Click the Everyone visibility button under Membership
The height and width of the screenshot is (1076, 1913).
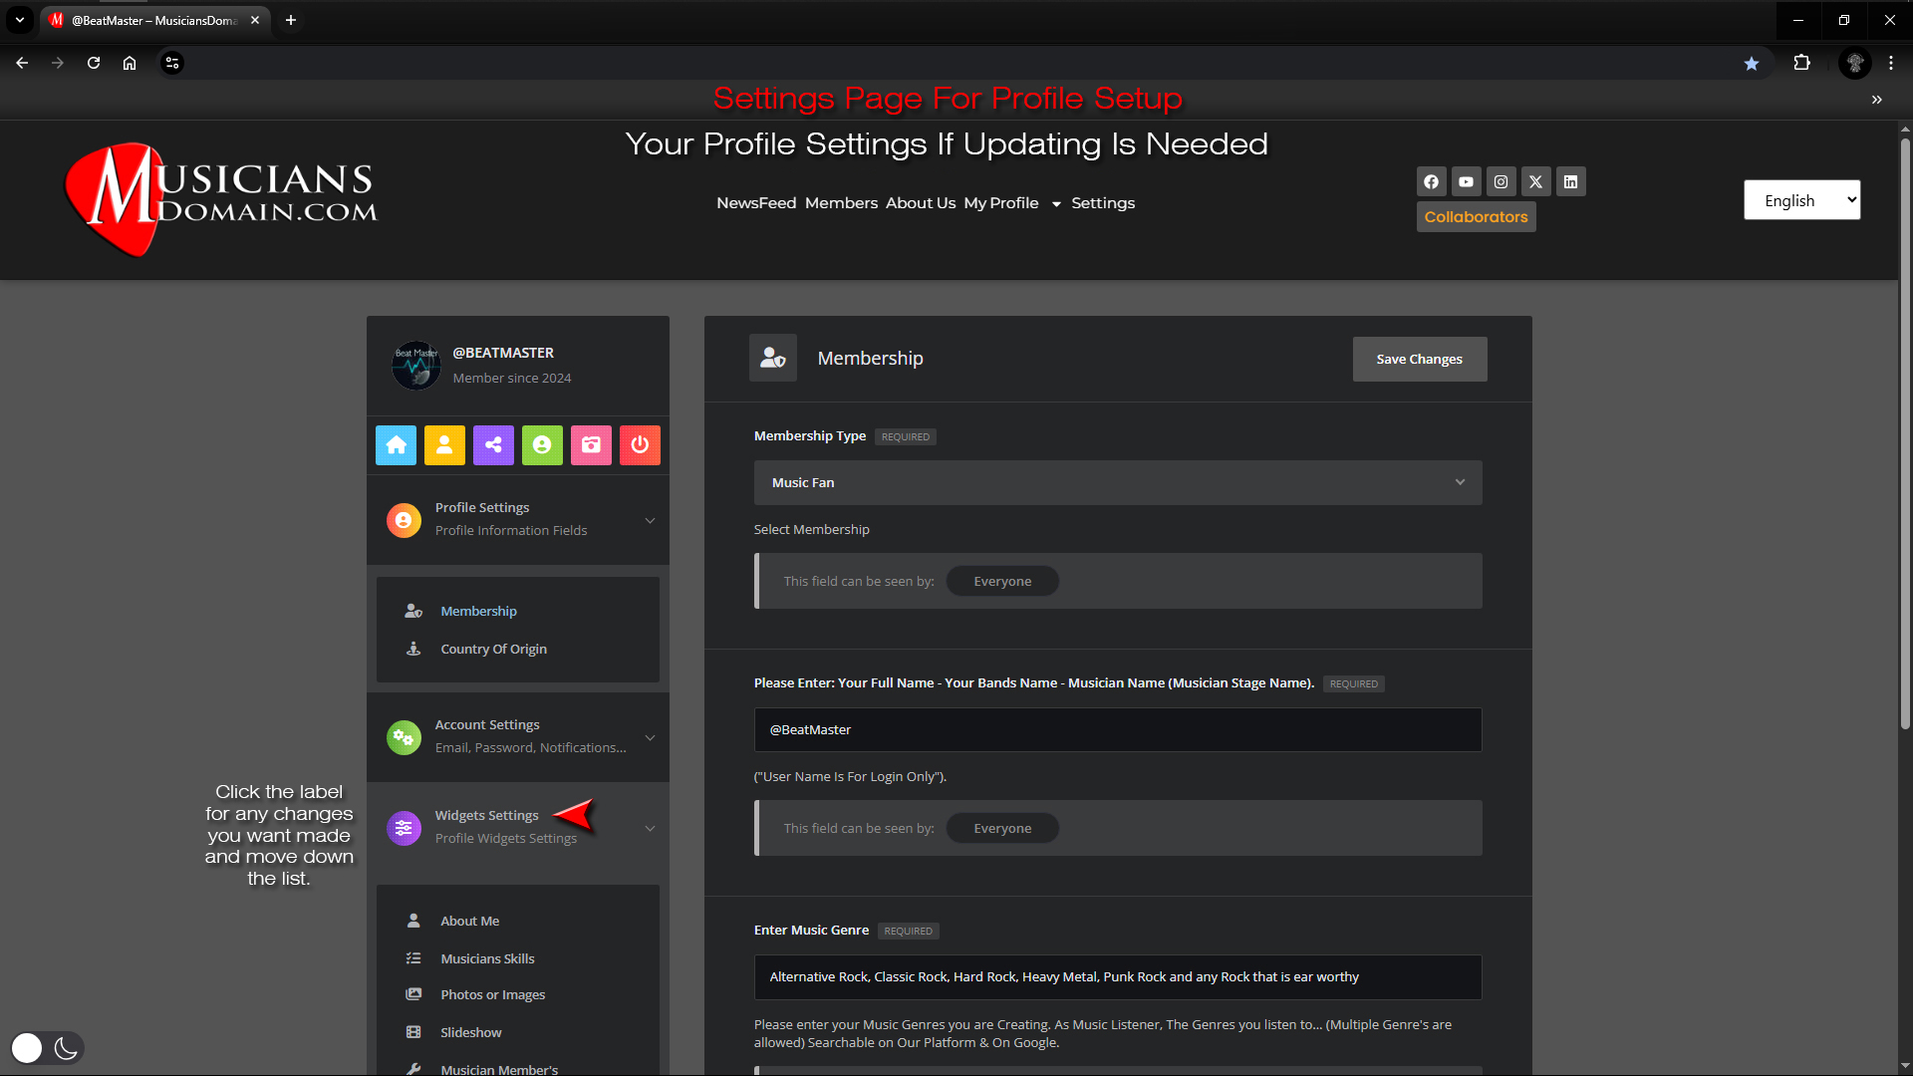[1002, 581]
